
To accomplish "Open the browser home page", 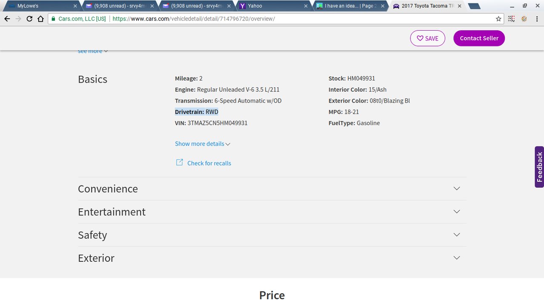I will [40, 19].
